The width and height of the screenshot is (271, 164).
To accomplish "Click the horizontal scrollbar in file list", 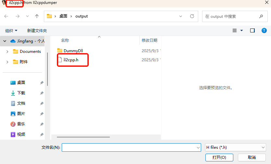I will (83, 137).
